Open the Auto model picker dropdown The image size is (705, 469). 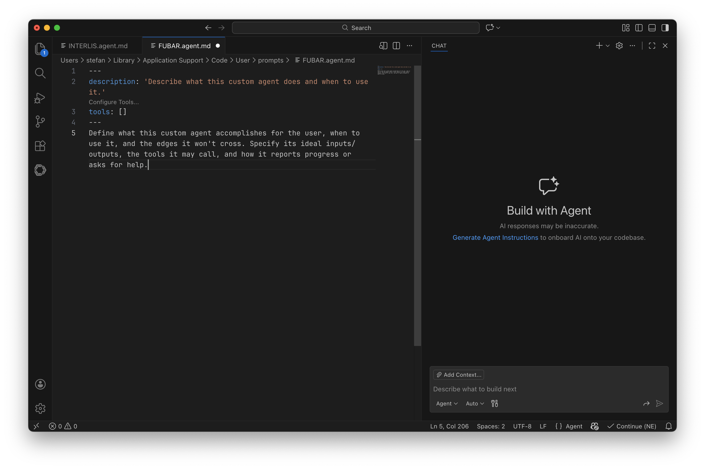click(x=475, y=403)
